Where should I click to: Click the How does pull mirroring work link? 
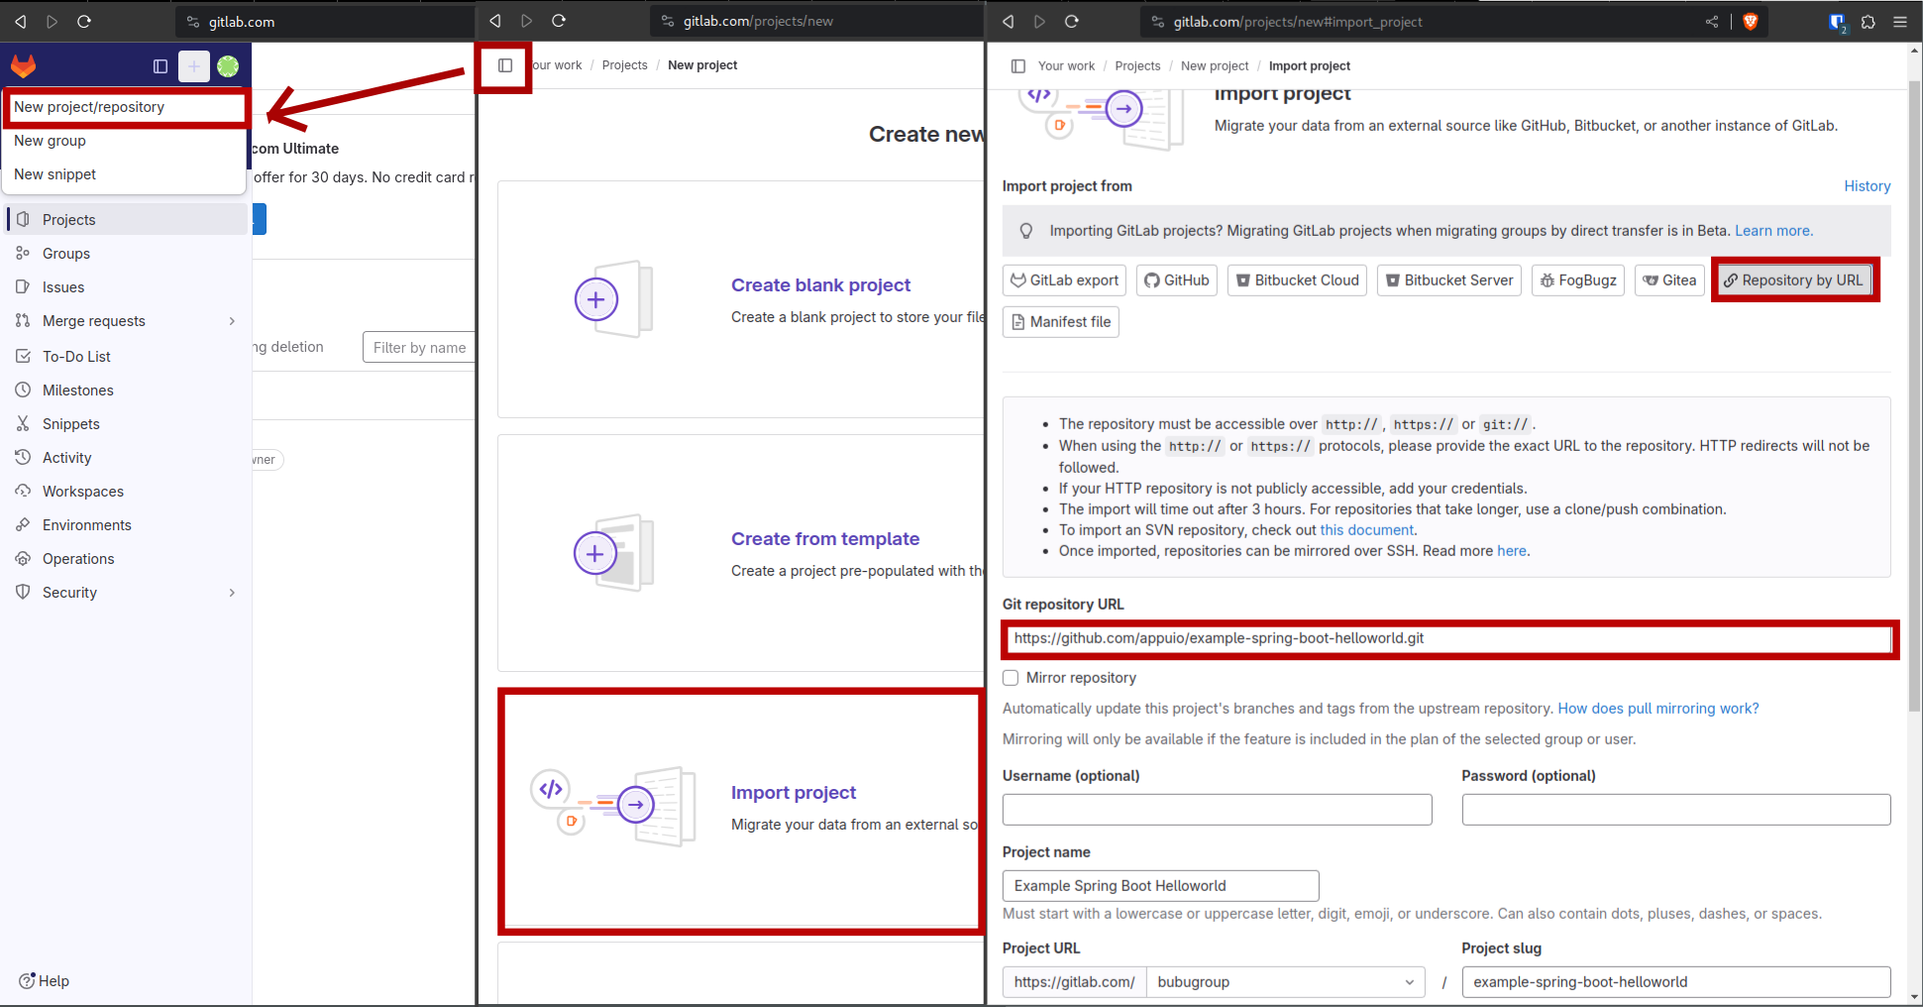click(x=1657, y=708)
